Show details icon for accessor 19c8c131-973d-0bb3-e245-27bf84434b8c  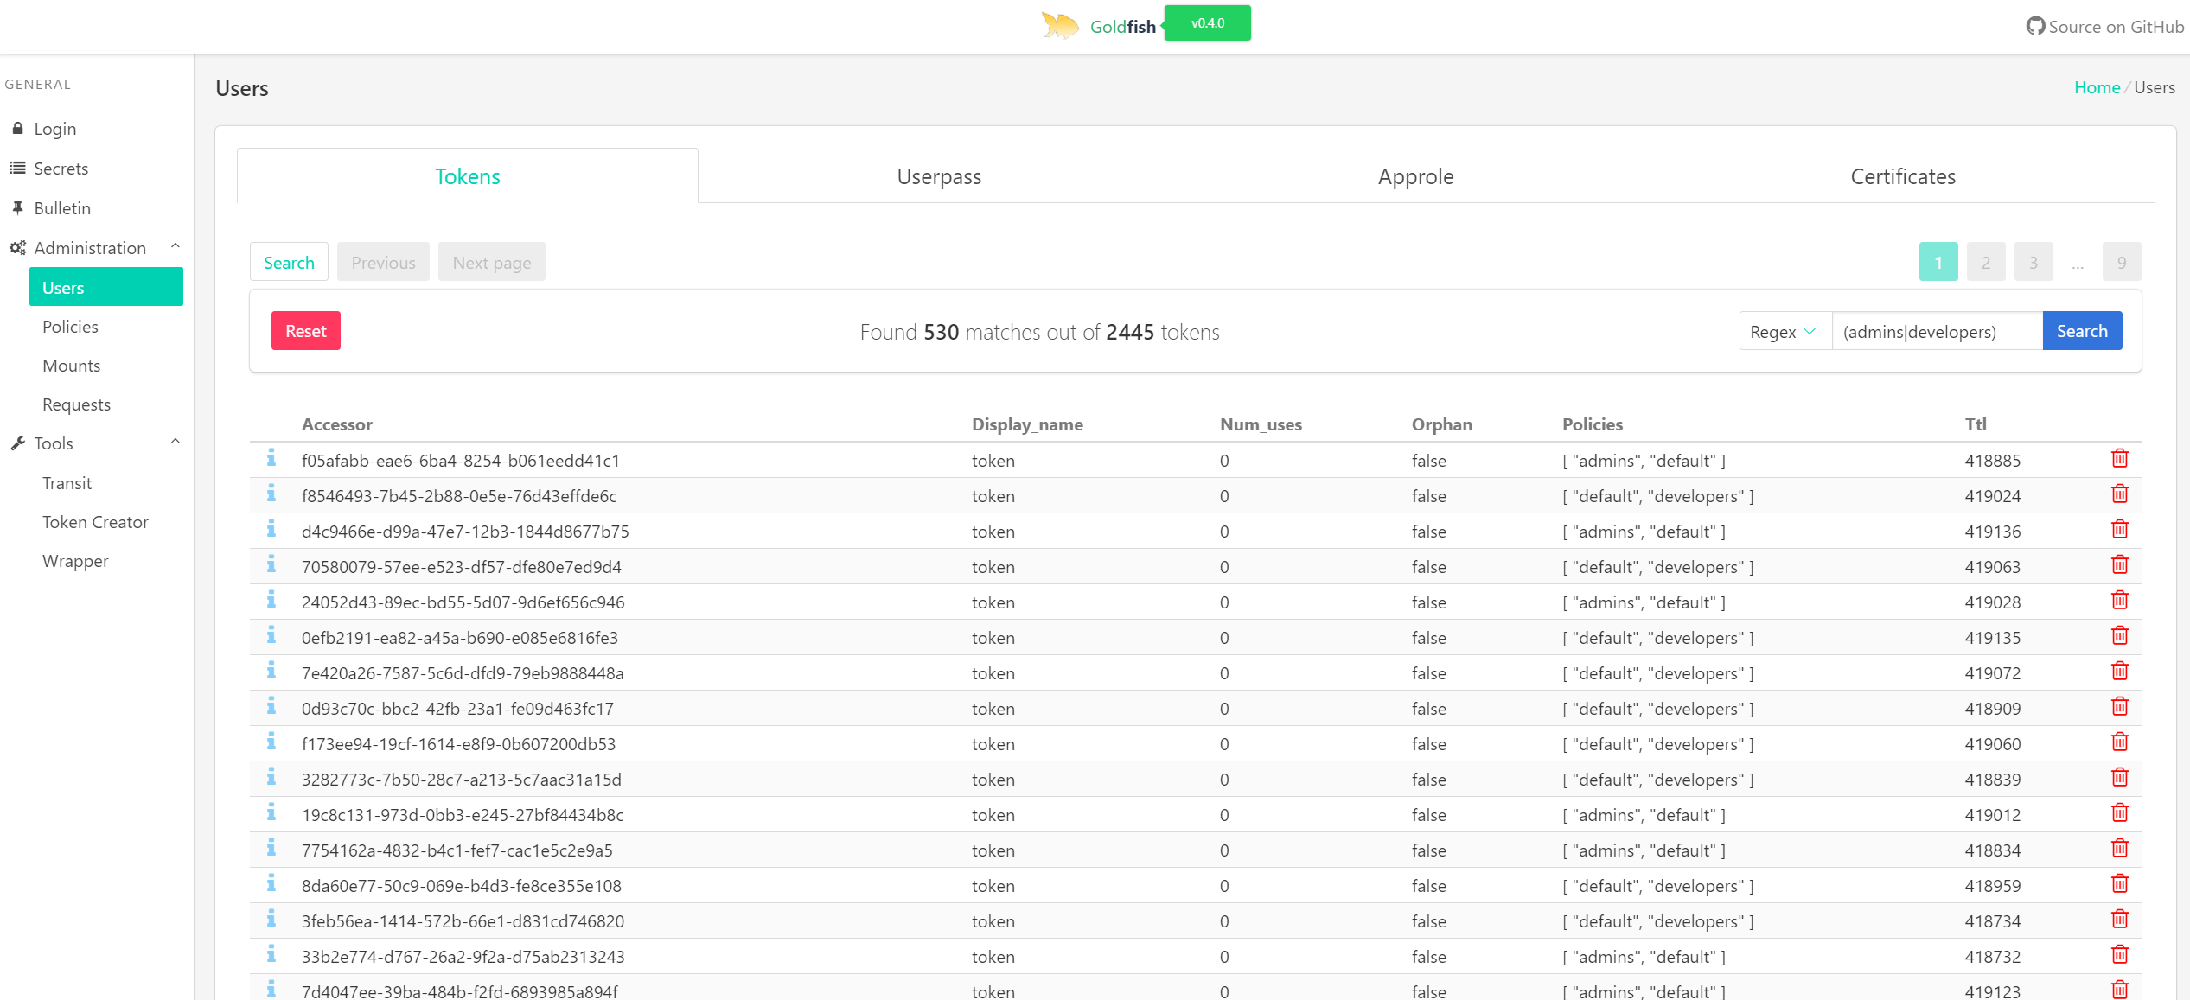[271, 812]
